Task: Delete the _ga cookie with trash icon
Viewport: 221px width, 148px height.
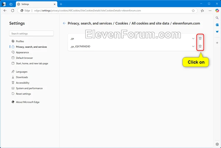Action: pyautogui.click(x=200, y=38)
